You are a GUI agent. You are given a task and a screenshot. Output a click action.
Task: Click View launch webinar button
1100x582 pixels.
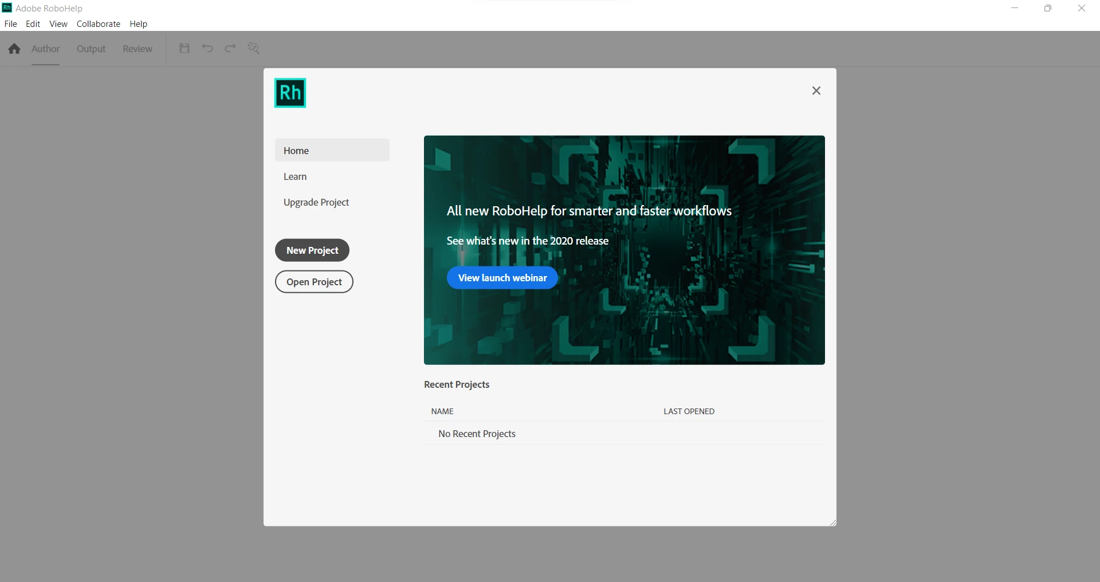coord(502,278)
